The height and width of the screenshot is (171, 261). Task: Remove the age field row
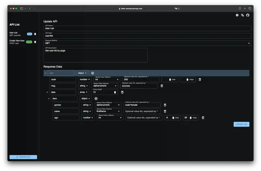click(203, 118)
